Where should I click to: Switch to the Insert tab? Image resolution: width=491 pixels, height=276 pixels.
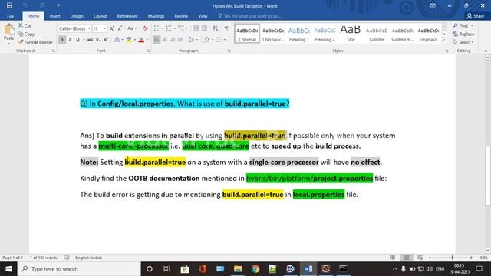(54, 16)
